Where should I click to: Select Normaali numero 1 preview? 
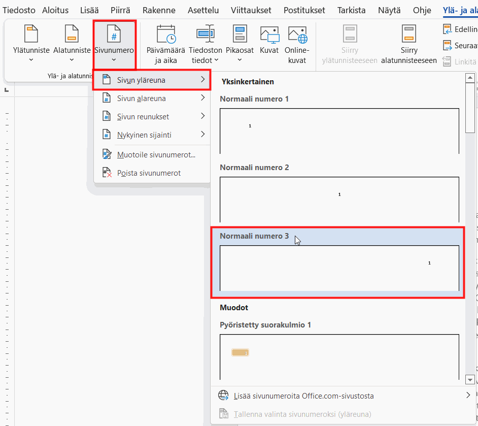[339, 131]
